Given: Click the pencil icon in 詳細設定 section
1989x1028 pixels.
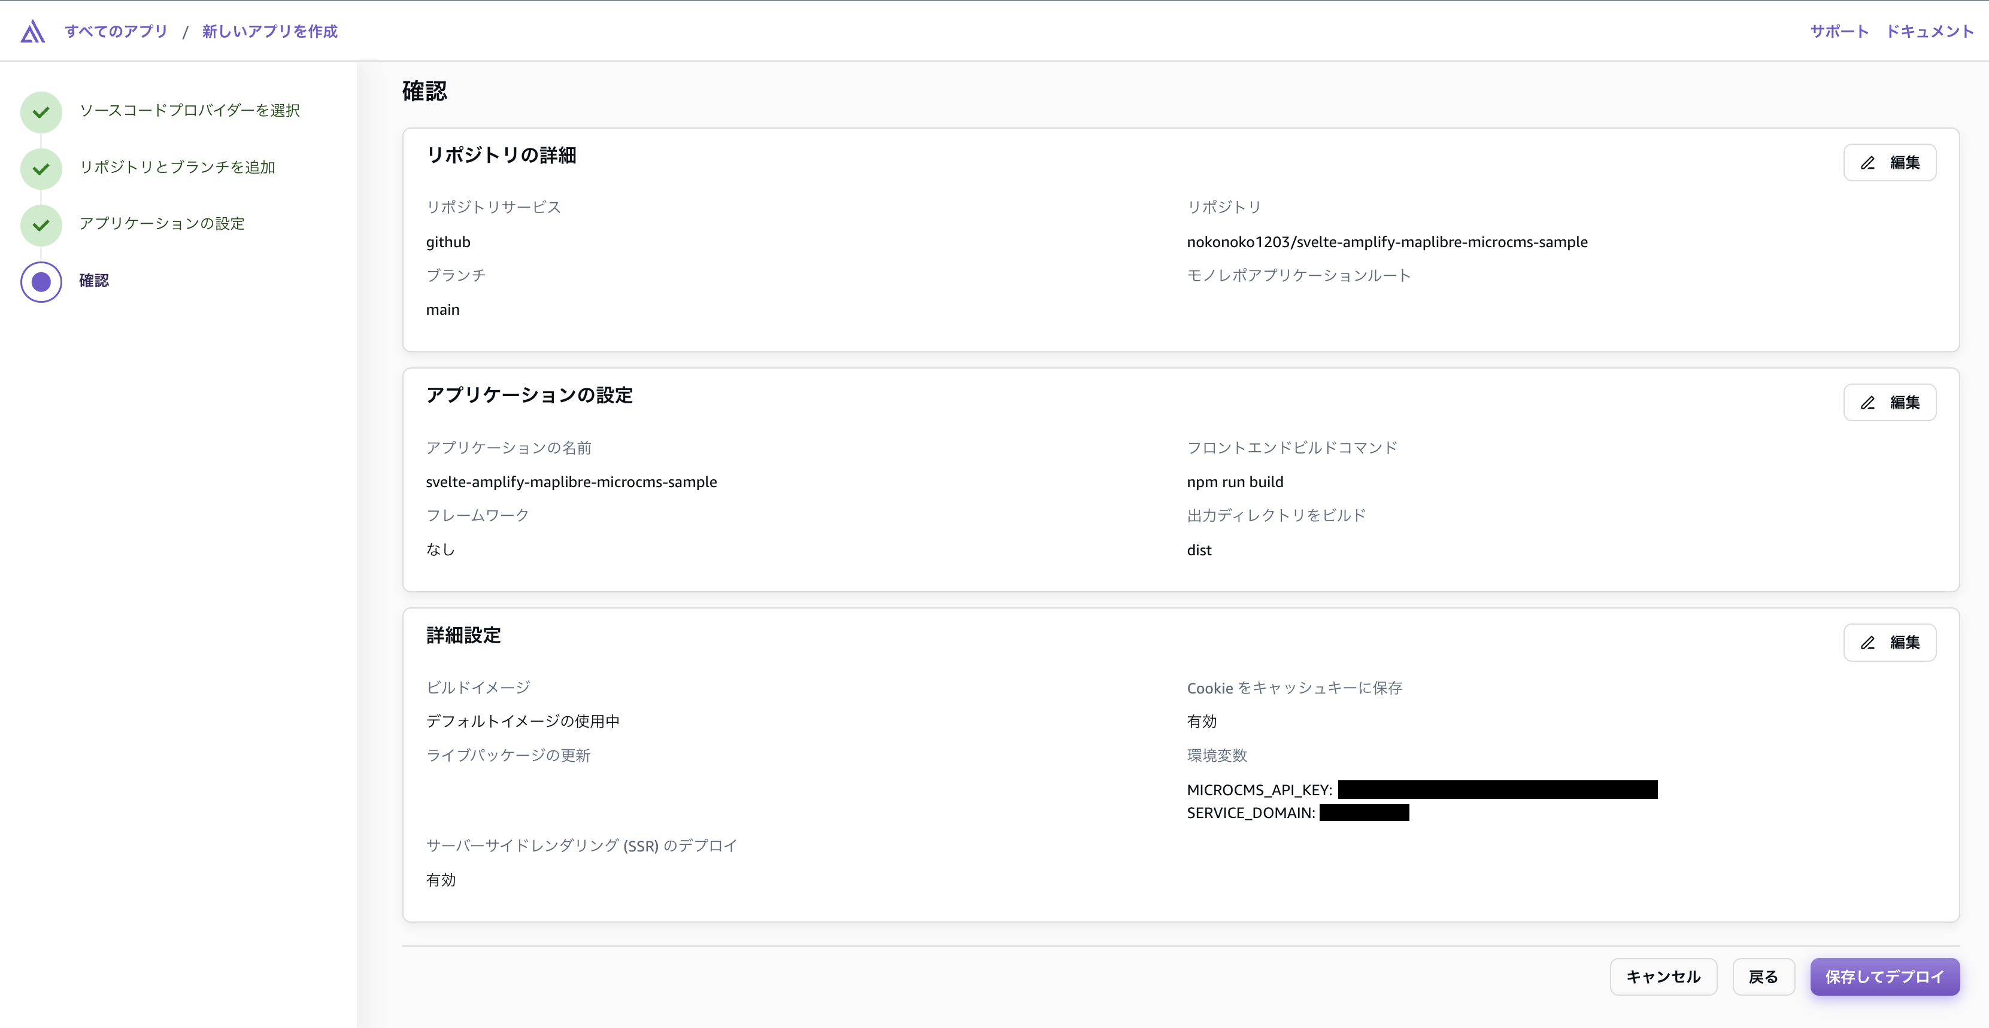Looking at the screenshot, I should pyautogui.click(x=1867, y=643).
